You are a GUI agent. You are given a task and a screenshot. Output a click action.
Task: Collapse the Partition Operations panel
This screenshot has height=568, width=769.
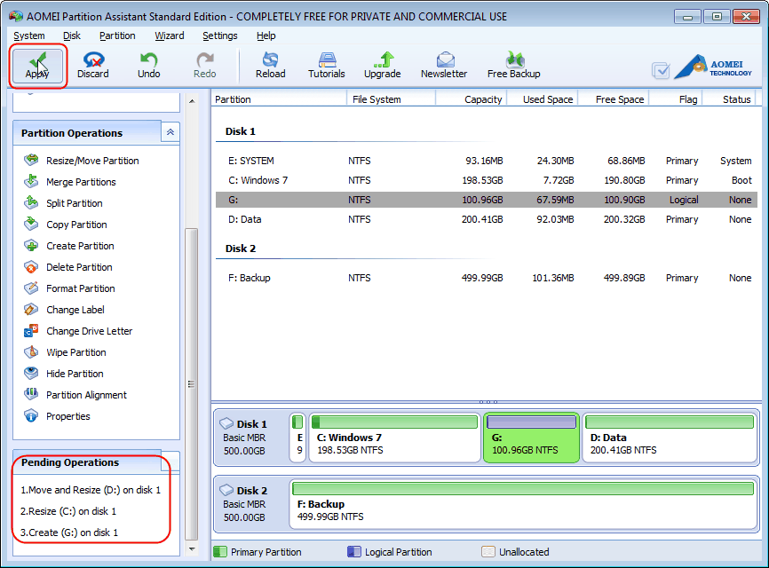tap(170, 132)
